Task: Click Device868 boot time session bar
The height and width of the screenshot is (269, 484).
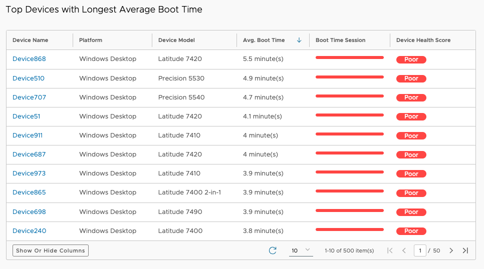Action: click(349, 58)
